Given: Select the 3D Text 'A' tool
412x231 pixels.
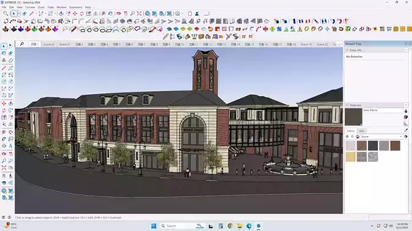Looking at the screenshot, I should click(x=10, y=146).
